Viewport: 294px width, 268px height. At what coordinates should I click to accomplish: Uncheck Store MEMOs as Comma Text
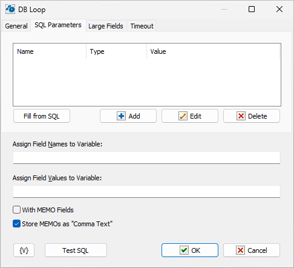click(x=16, y=224)
